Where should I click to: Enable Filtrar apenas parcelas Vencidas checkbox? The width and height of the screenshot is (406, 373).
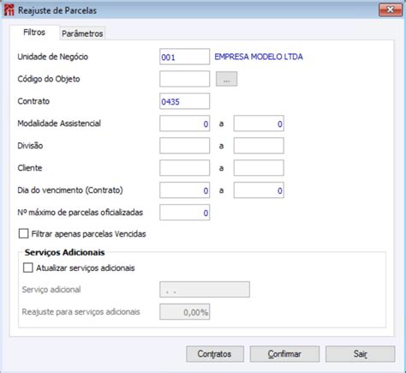pyautogui.click(x=23, y=233)
